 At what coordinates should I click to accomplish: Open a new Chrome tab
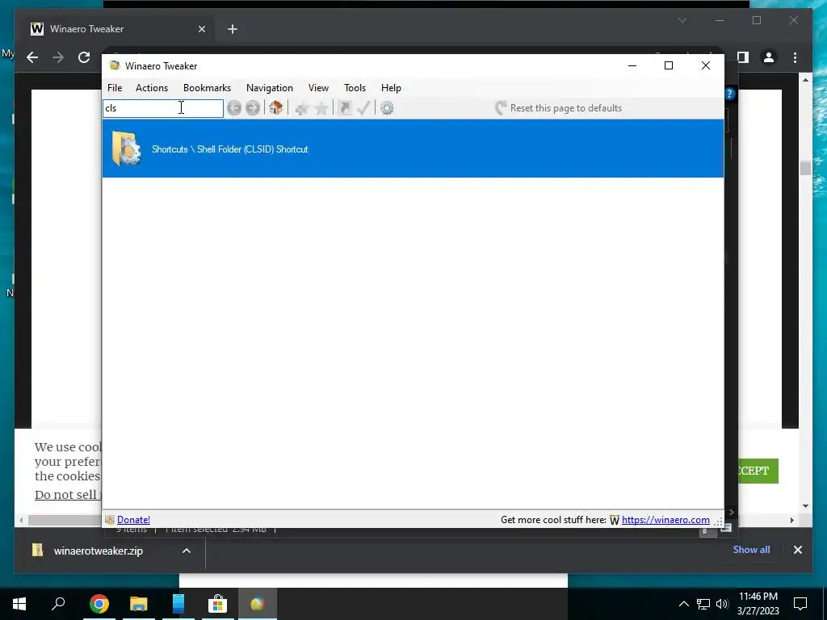click(233, 29)
